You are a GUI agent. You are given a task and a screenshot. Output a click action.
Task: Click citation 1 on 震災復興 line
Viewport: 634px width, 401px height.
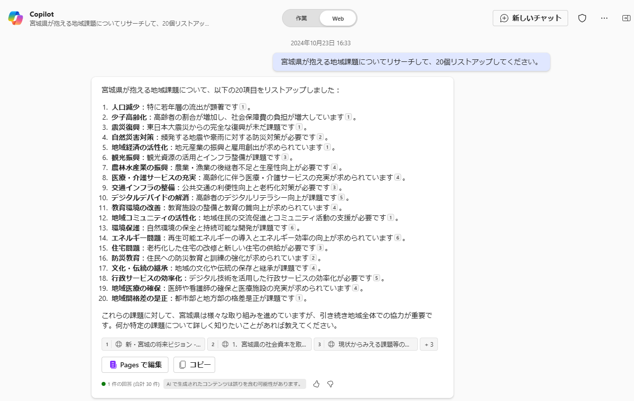(x=299, y=127)
